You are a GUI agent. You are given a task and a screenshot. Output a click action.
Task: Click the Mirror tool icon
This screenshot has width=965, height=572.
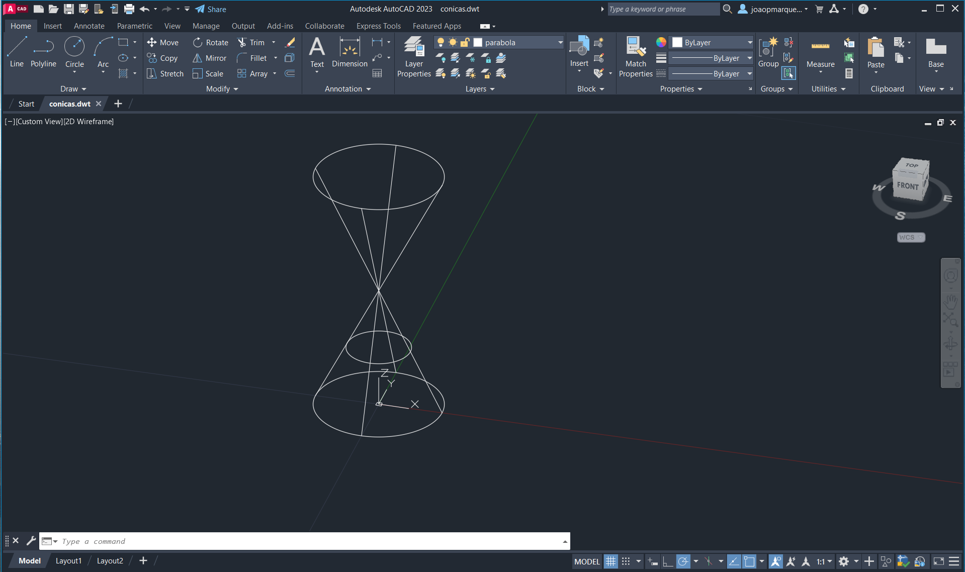197,58
